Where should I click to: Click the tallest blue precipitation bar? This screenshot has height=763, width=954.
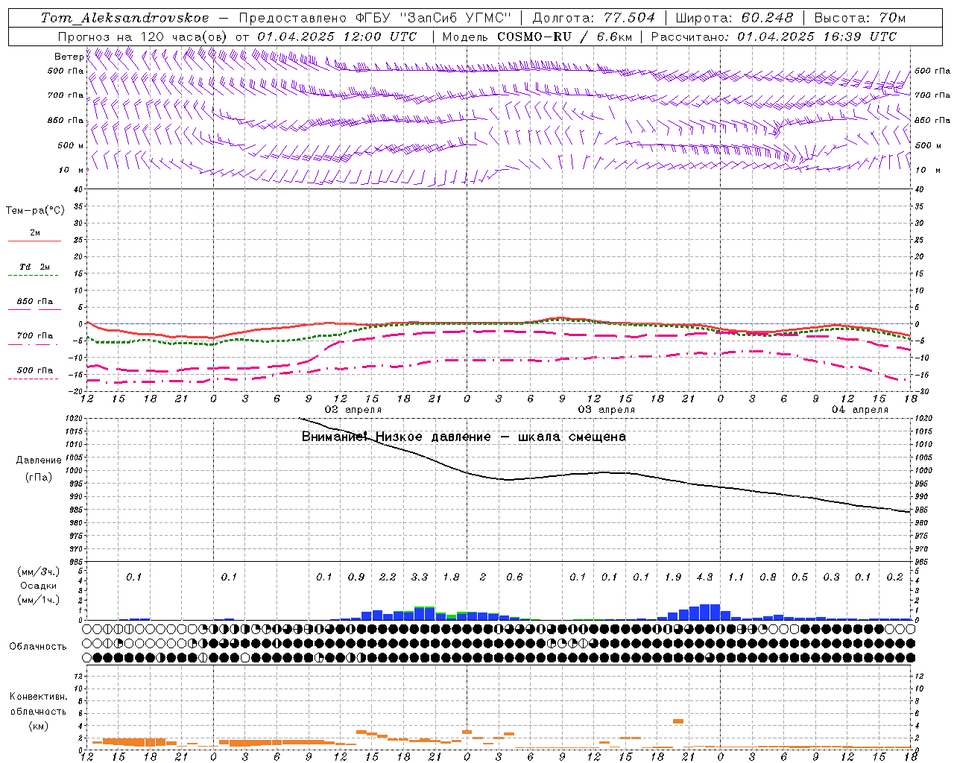(x=710, y=612)
